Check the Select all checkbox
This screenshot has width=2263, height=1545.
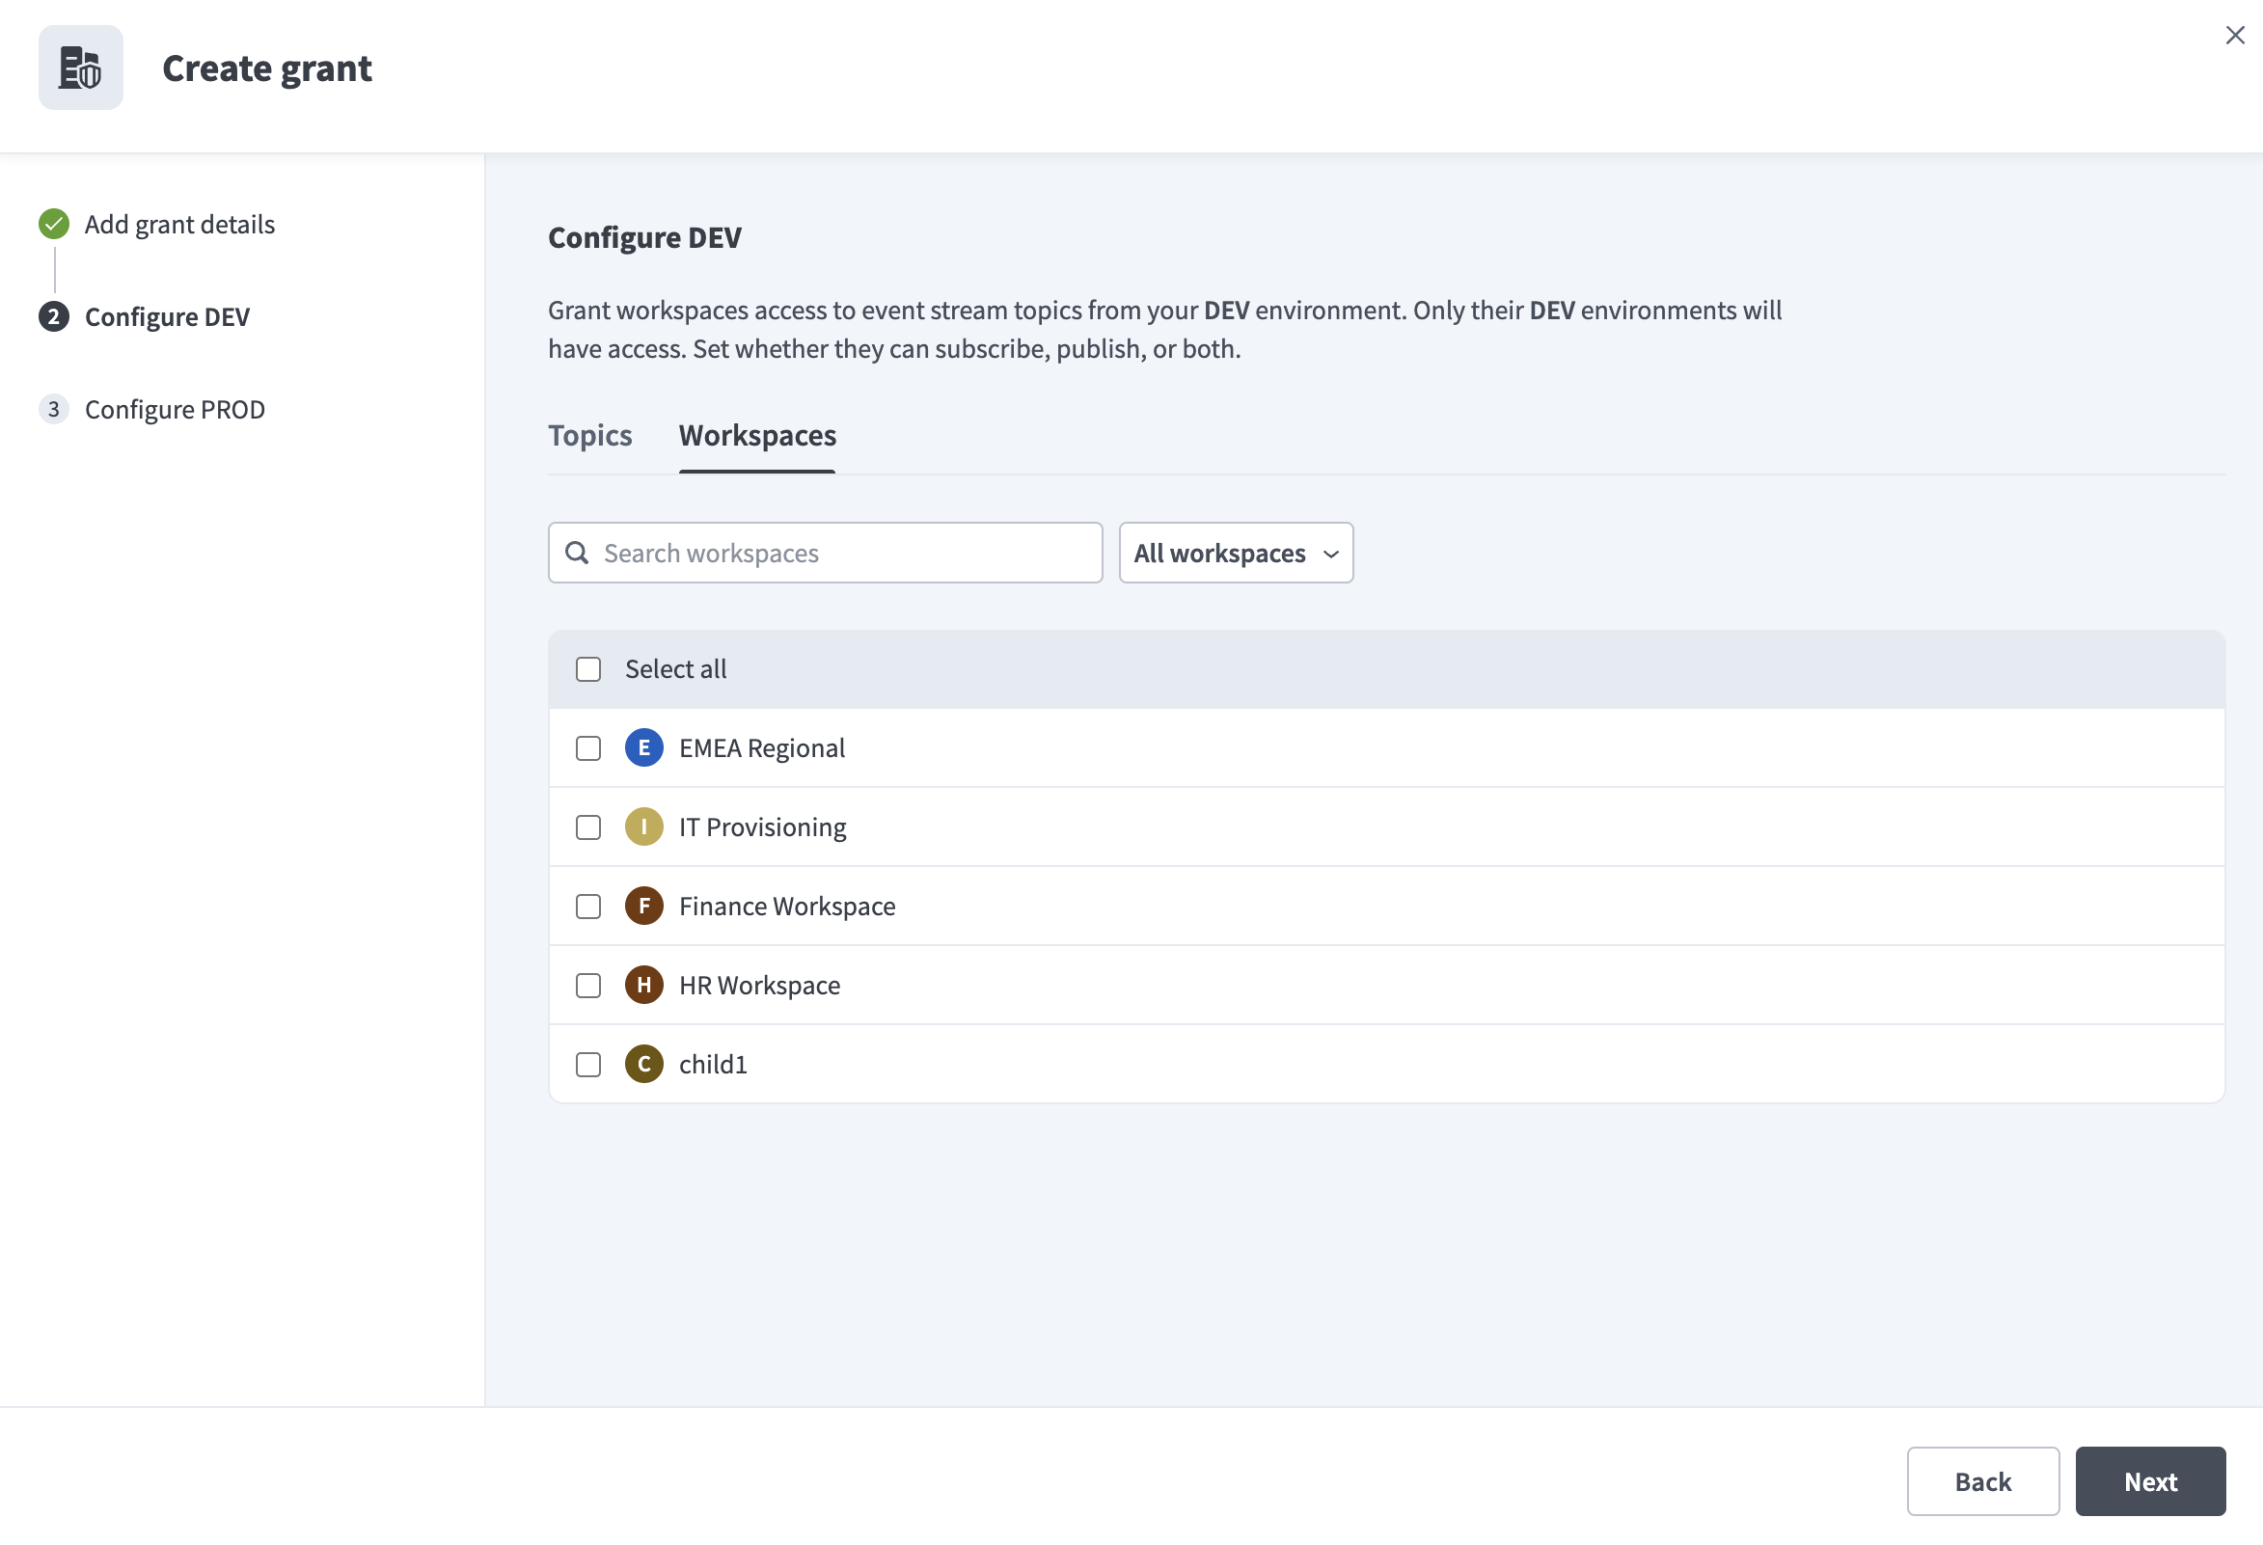click(588, 670)
